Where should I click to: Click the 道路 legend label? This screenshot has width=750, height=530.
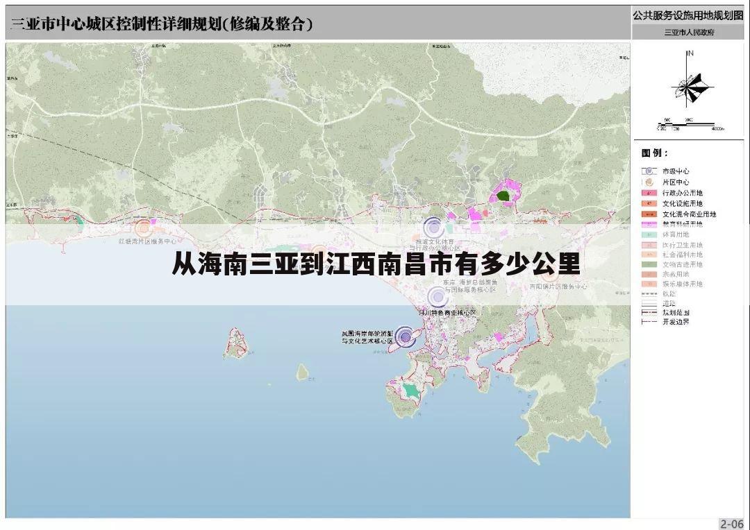pyautogui.click(x=669, y=303)
